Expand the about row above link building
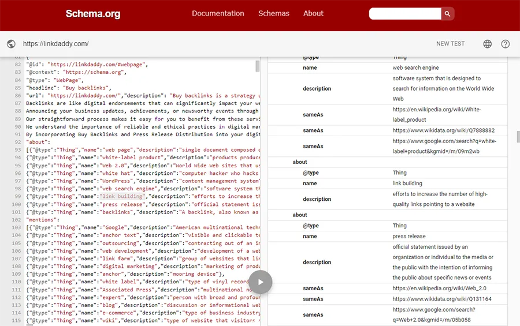This screenshot has height=326, width=520. pos(300,162)
